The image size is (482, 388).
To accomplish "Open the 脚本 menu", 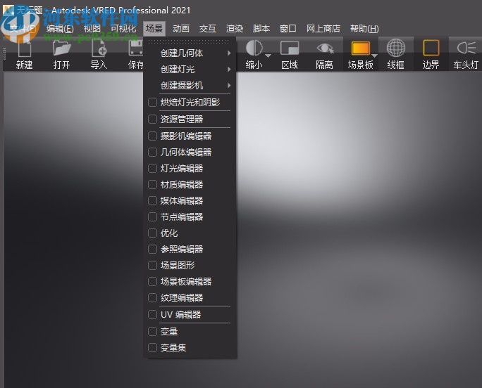I will pyautogui.click(x=261, y=29).
